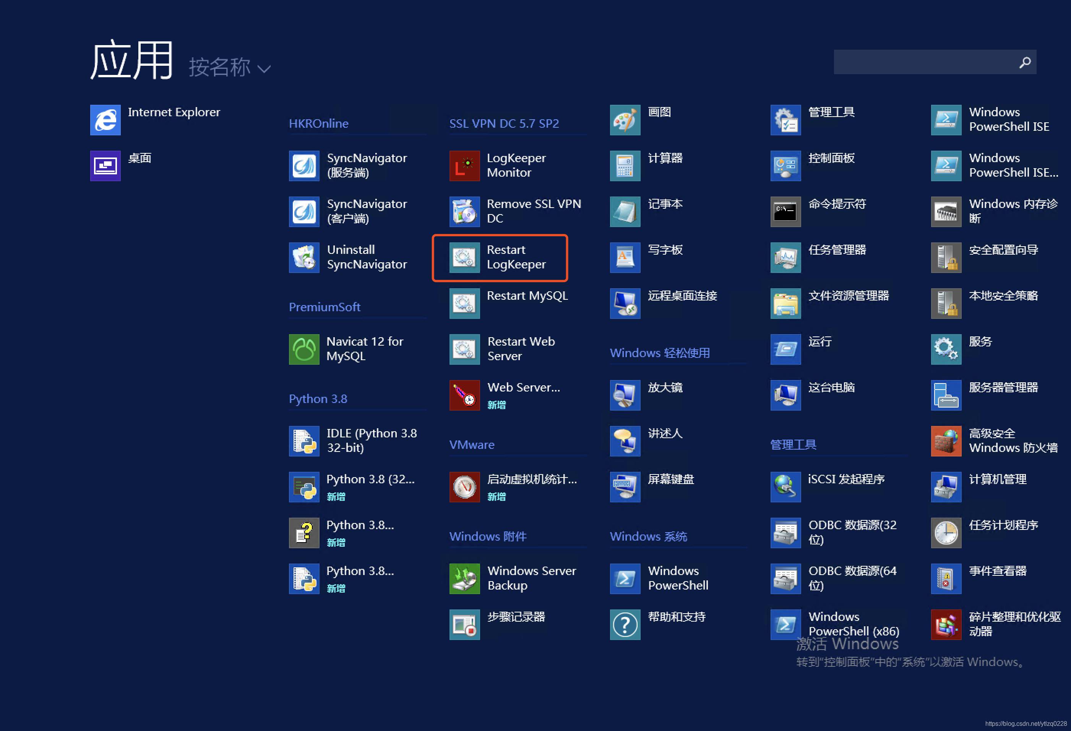Open 这台电脑 This PC
Viewport: 1071px width, 731px height.
(x=785, y=395)
